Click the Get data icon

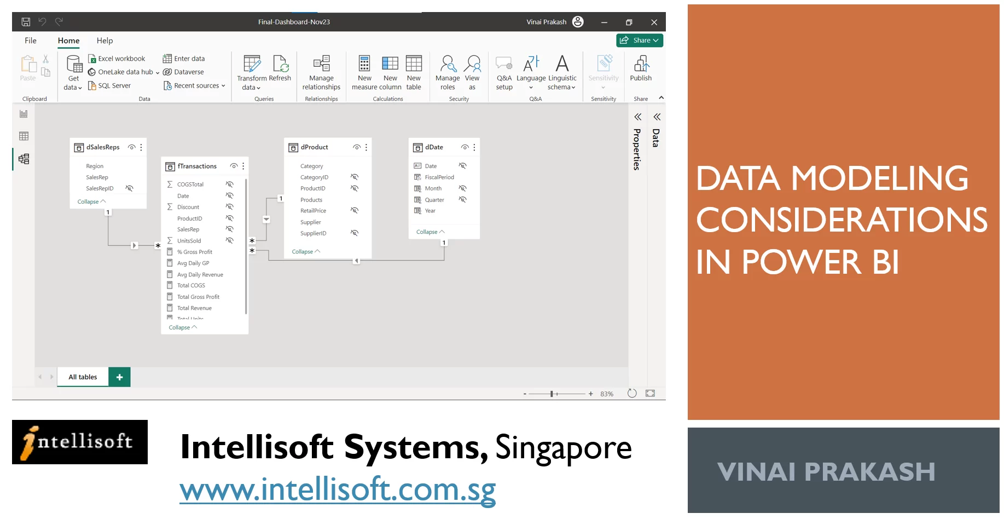[74, 64]
